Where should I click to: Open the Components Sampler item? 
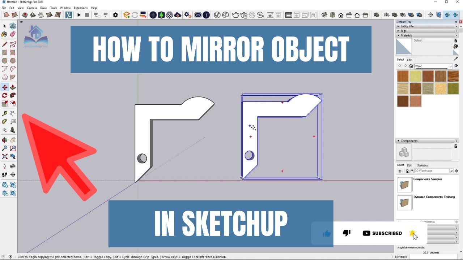(x=427, y=185)
